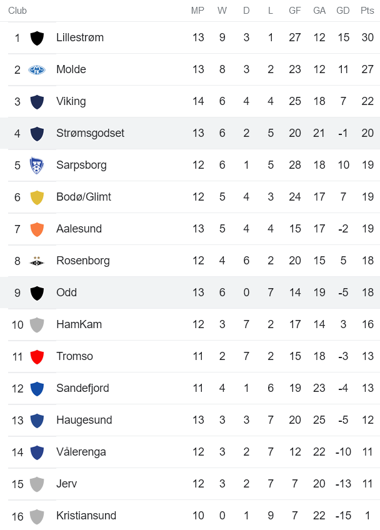Click the HamKam grey shield icon
Screen dimensions: 380x530
[x=37, y=325]
